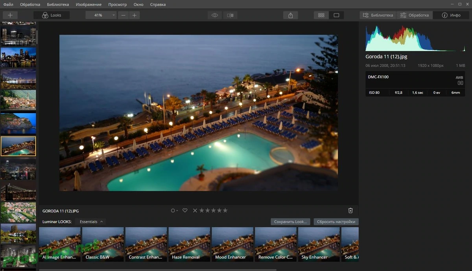Apply the Sky Enhancer look
This screenshot has width=472, height=271.
click(319, 244)
